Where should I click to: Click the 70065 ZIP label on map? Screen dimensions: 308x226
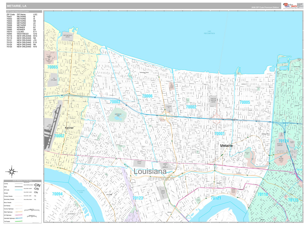(x=52, y=67)
